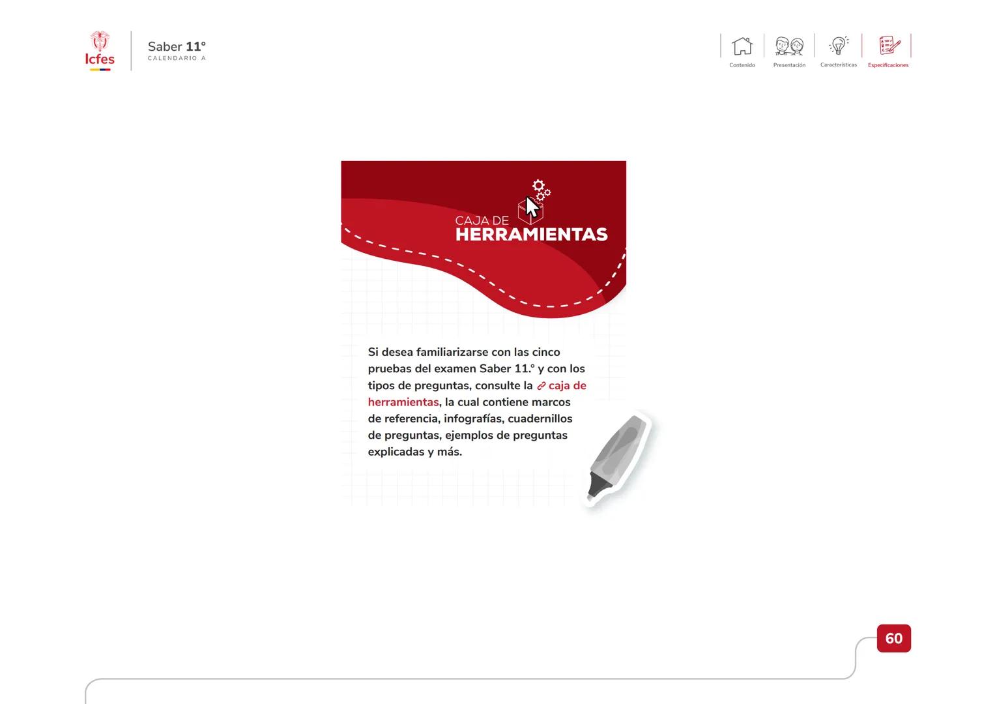Click the Icfes logo
997x704 pixels.
(x=100, y=59)
